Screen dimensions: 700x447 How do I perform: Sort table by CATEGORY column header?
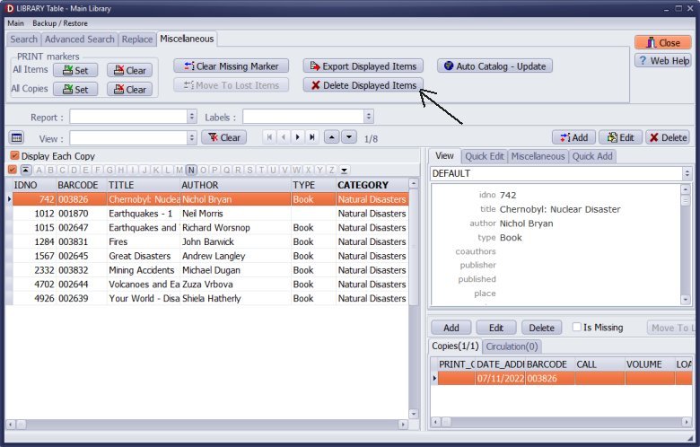pos(372,185)
